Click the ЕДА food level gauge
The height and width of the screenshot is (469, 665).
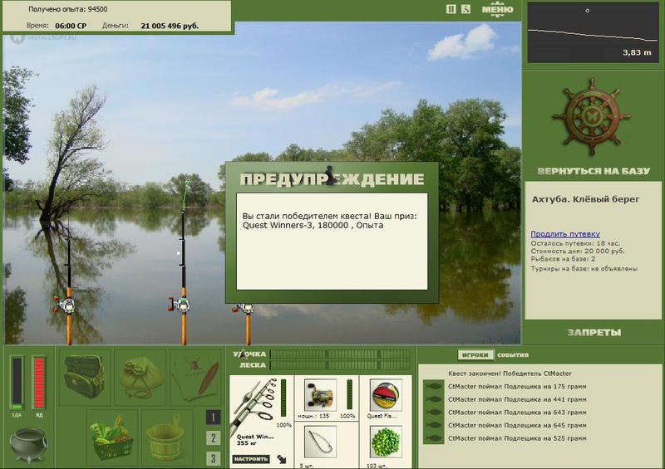pos(17,383)
